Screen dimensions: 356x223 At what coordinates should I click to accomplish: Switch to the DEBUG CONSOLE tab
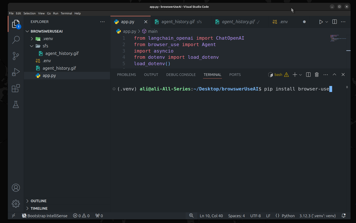[181, 75]
